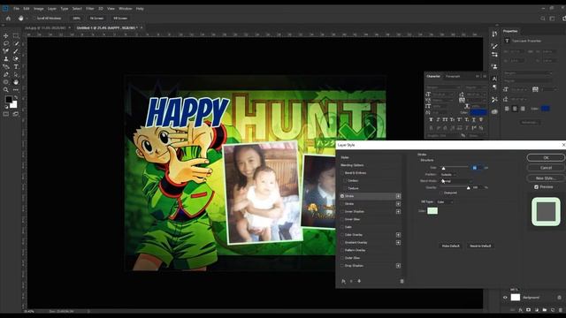Image resolution: width=566 pixels, height=318 pixels.
Task: Open the Edit Toolbar ellipsis menu
Action: coord(16,89)
